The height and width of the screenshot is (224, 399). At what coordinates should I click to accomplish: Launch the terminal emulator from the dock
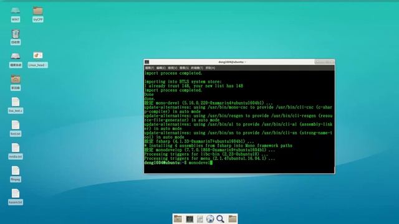190,219
